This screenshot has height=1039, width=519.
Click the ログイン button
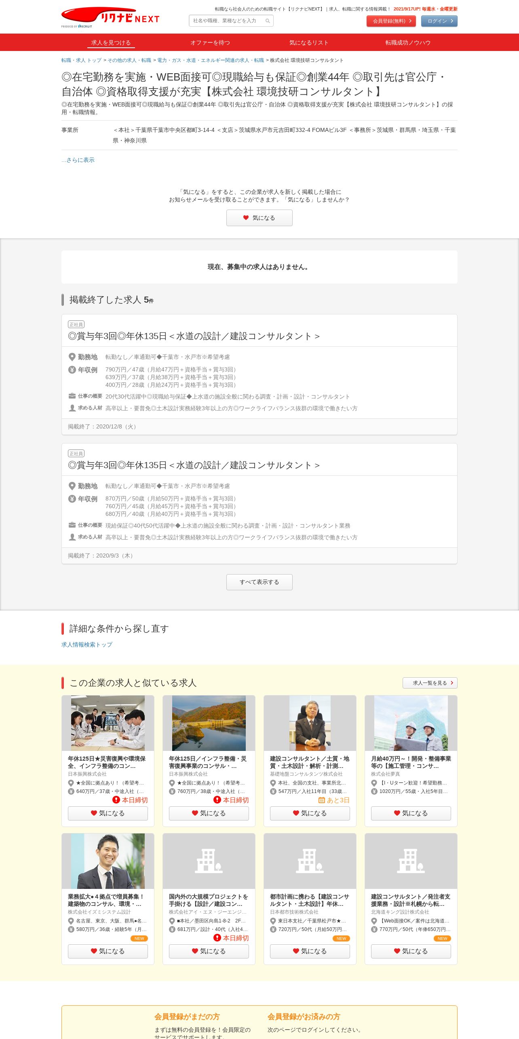tap(439, 21)
